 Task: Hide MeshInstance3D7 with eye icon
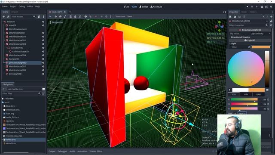coord(43,66)
